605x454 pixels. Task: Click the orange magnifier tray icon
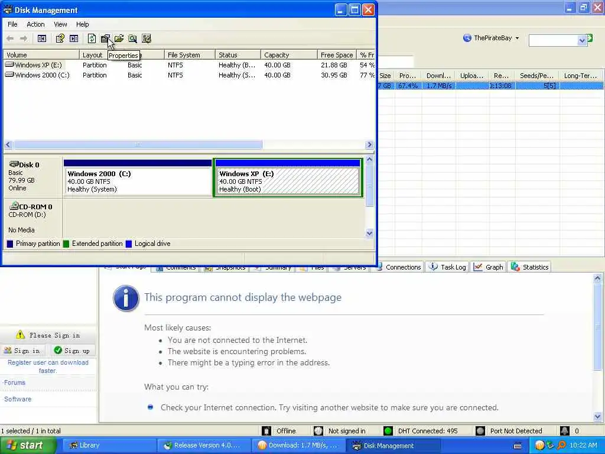point(561,446)
